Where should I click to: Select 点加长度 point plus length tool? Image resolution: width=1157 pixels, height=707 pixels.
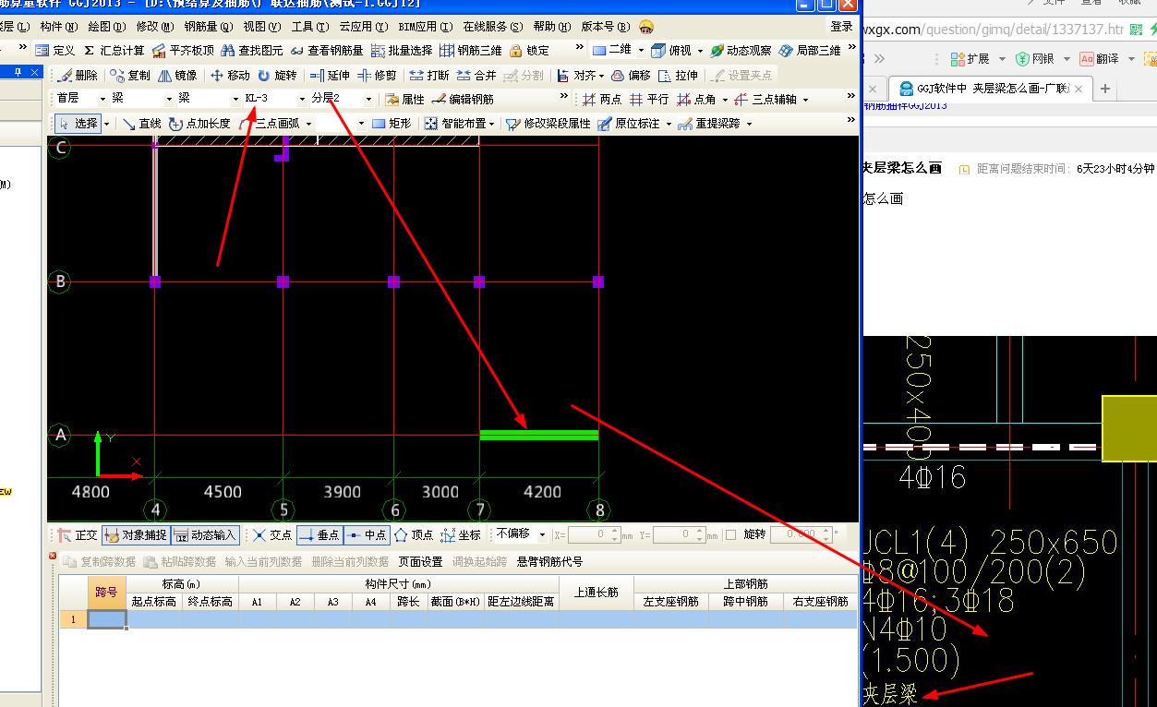[199, 123]
